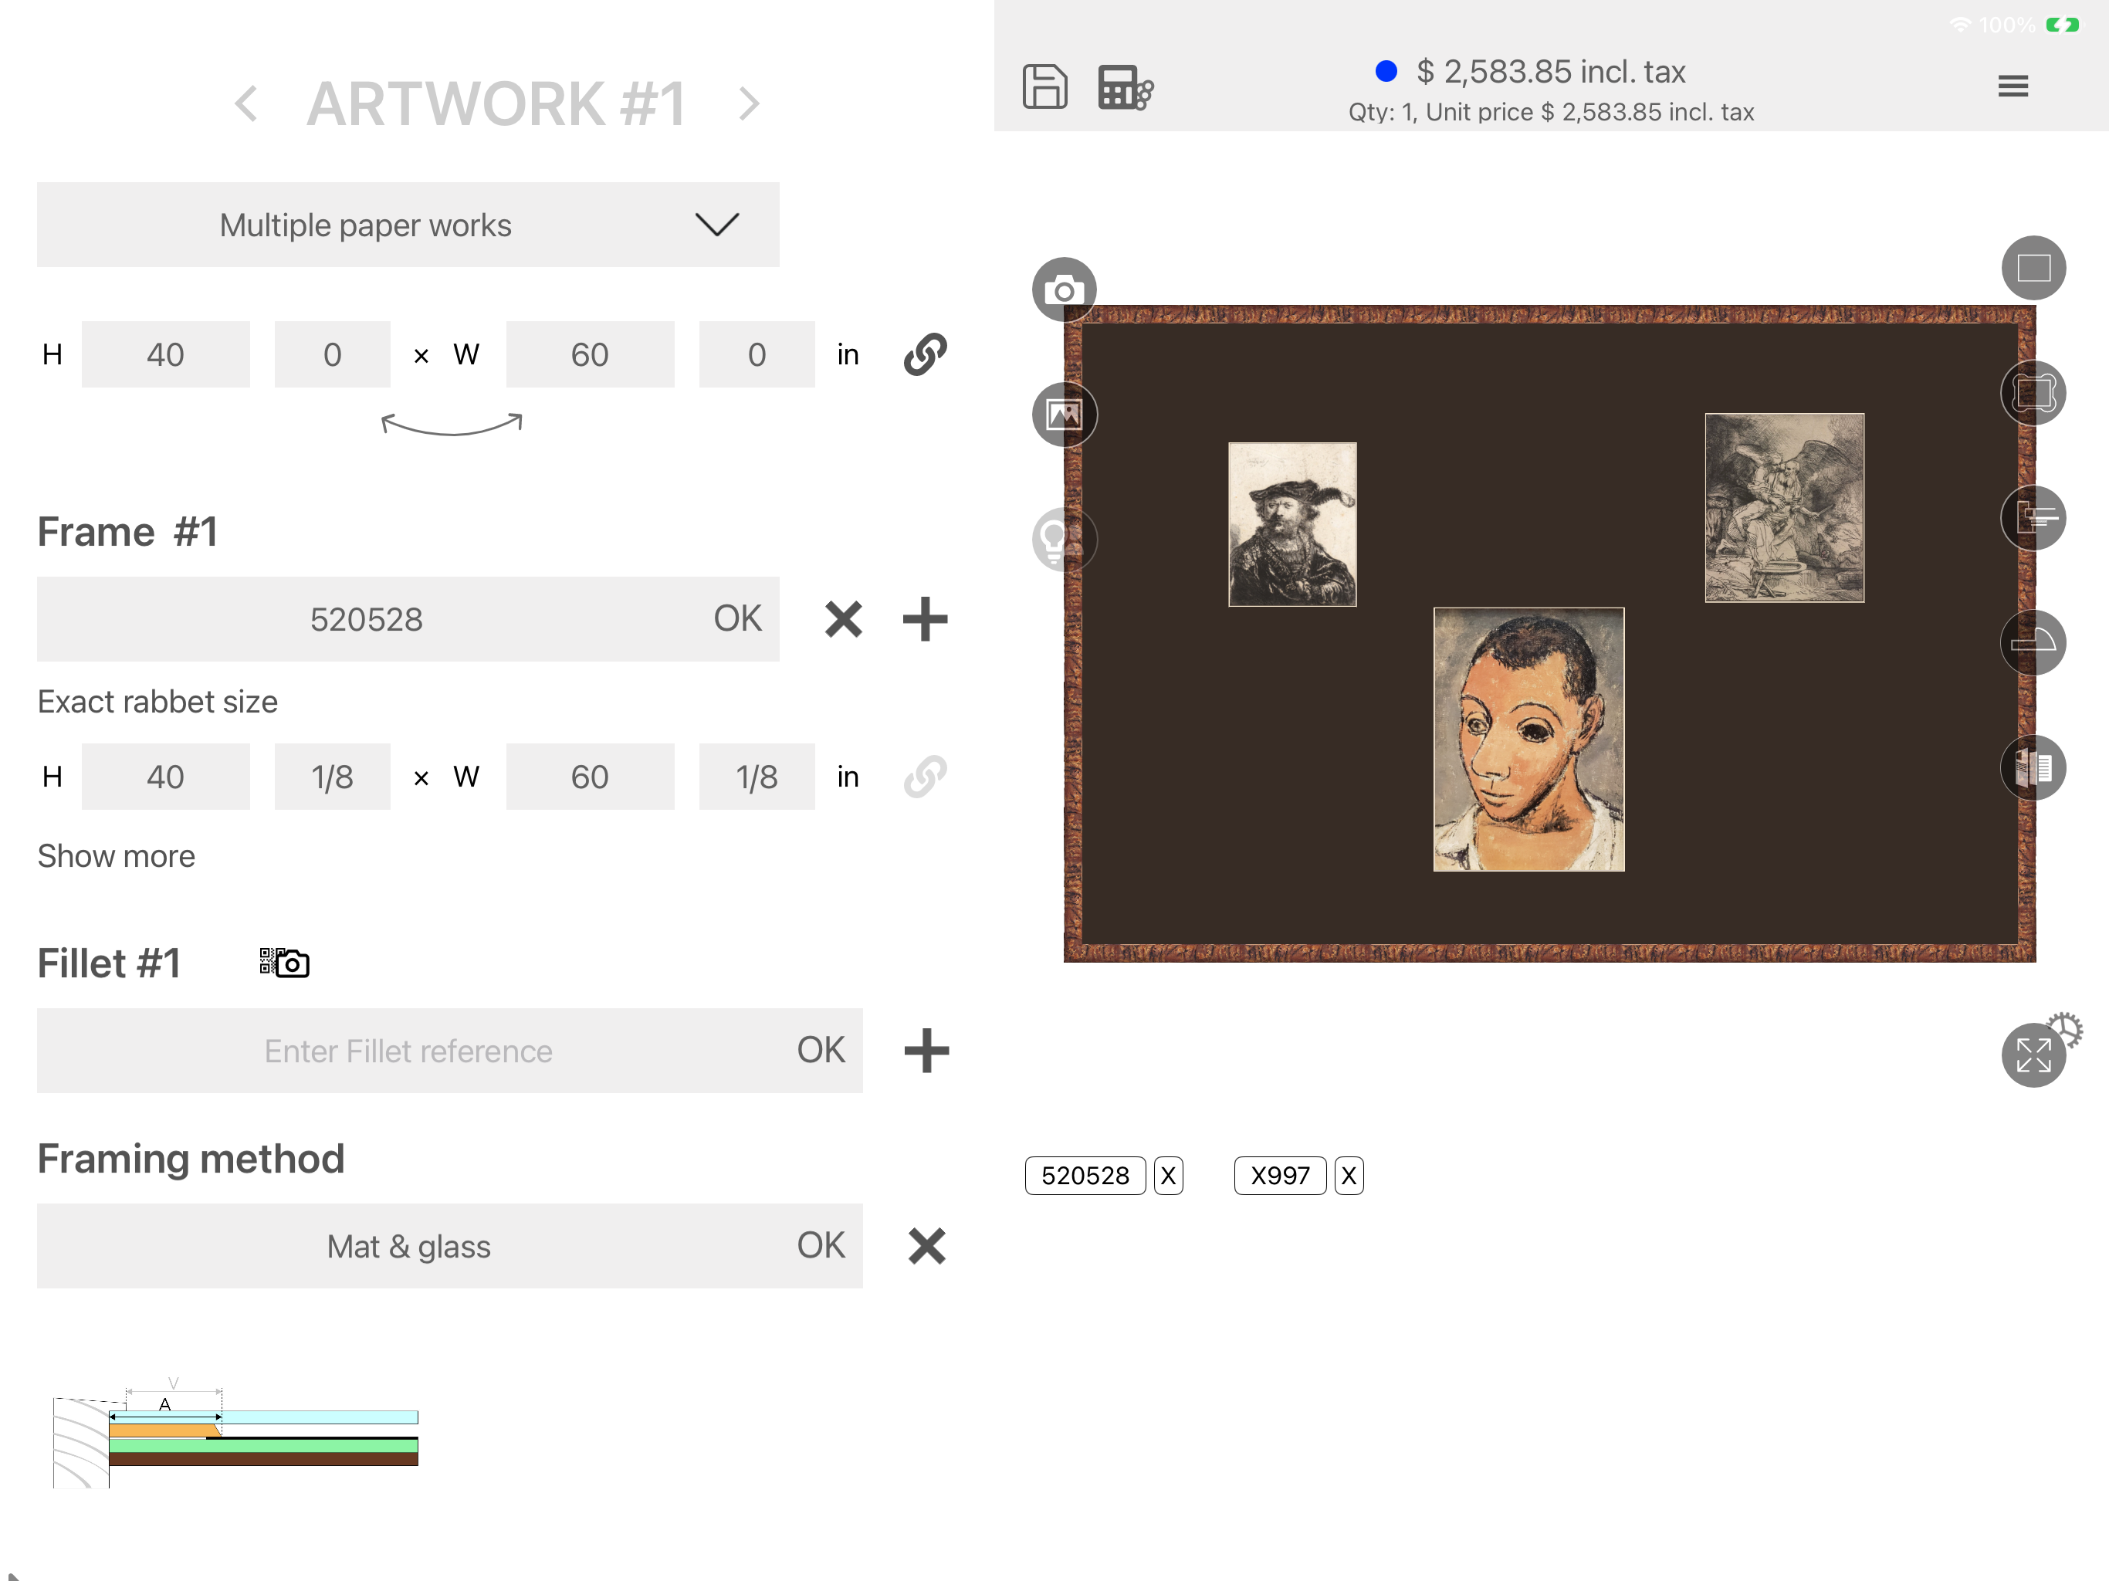Expand the Show more frame options

117,856
